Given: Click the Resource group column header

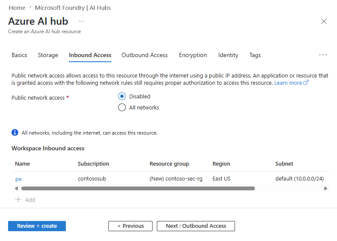Looking at the screenshot, I should click(x=169, y=164).
